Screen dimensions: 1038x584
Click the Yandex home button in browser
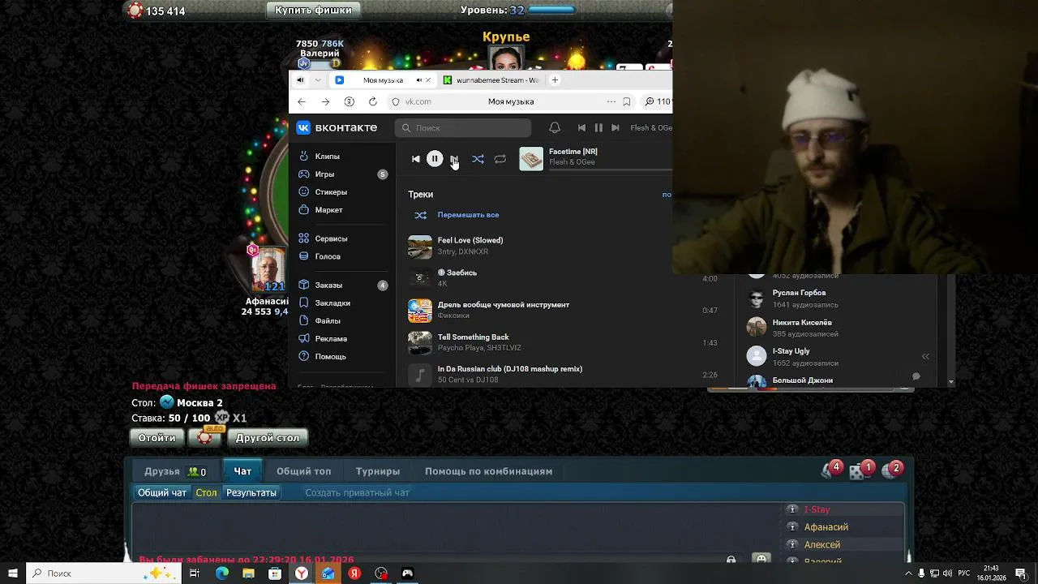(x=350, y=101)
